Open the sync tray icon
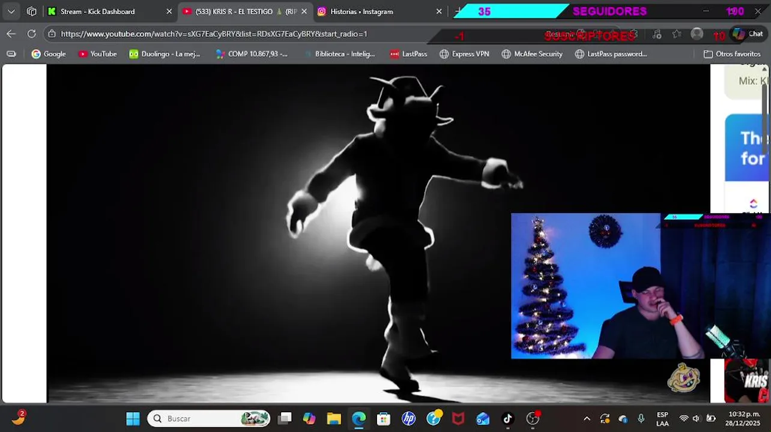Image resolution: width=771 pixels, height=432 pixels. pos(605,419)
